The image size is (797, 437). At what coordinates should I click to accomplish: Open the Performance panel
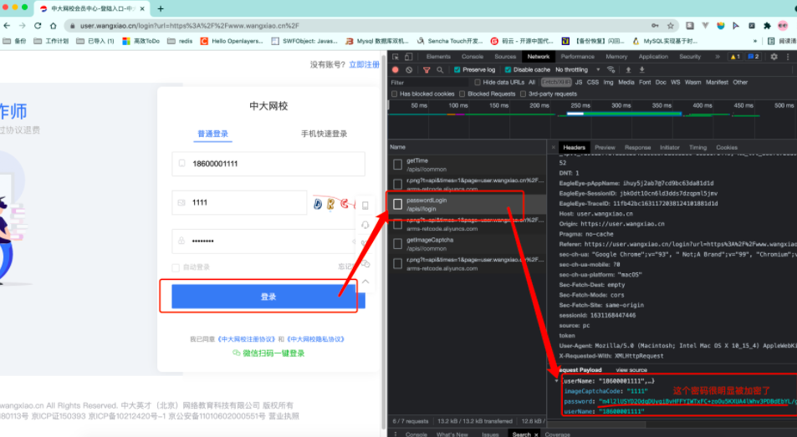pyautogui.click(x=577, y=56)
